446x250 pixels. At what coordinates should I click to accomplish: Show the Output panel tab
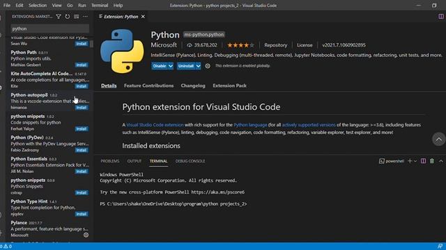pos(134,161)
